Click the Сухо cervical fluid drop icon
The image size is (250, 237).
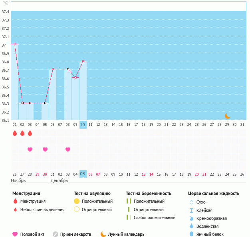(191, 202)
